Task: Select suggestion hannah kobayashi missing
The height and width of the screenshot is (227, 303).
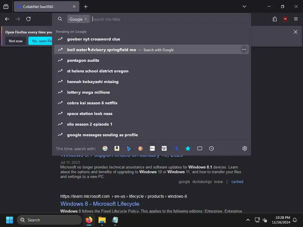Action: pos(151,82)
